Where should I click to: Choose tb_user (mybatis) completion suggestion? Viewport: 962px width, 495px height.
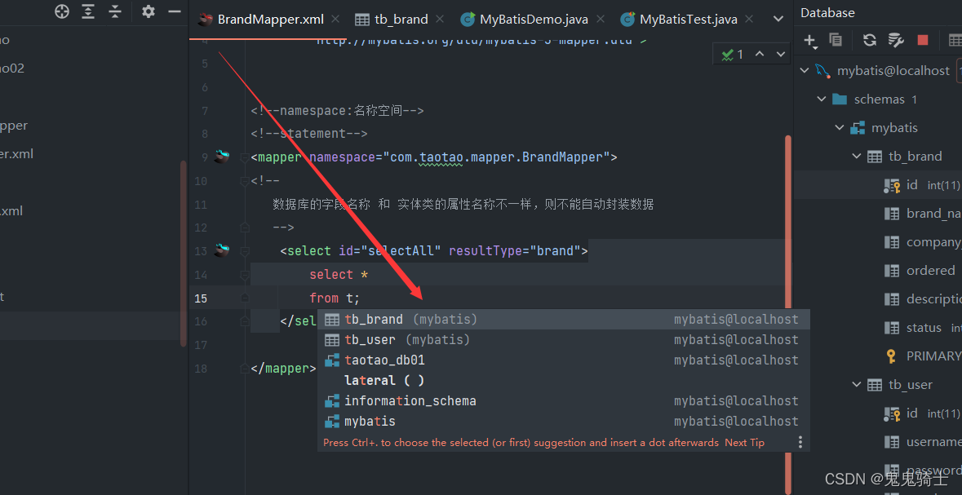tap(563, 339)
